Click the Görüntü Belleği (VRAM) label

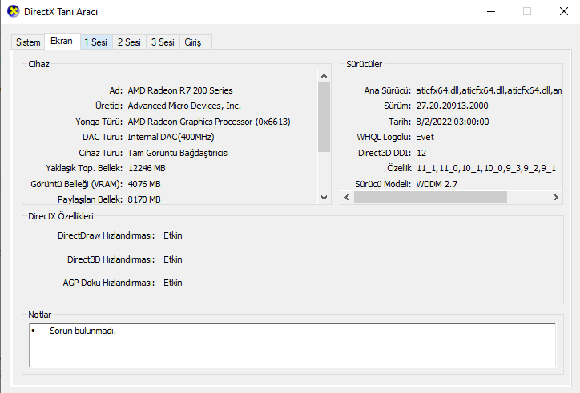coord(77,184)
